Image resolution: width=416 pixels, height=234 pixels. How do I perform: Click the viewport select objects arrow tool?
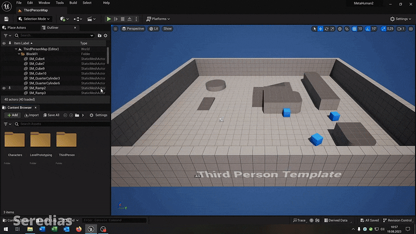315,29
